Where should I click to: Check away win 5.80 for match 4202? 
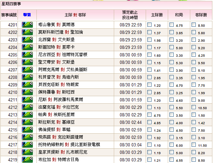[193, 32]
